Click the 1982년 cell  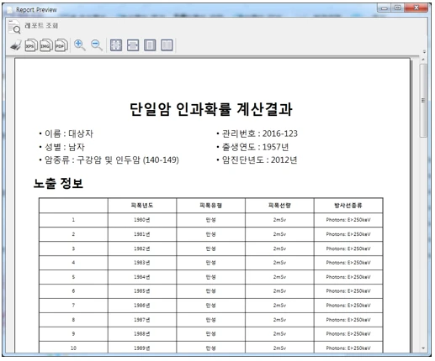142,249
